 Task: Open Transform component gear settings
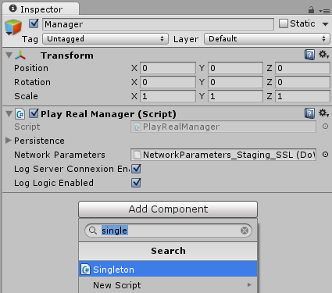click(323, 55)
